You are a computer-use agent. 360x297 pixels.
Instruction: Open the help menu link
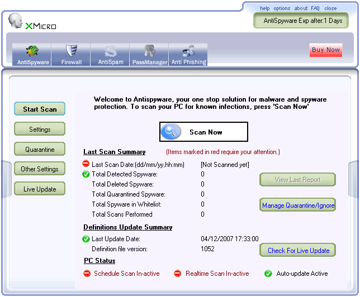coord(264,8)
